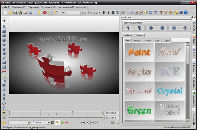Click the timeline slider handle
This screenshot has height=130, width=197.
[104, 118]
